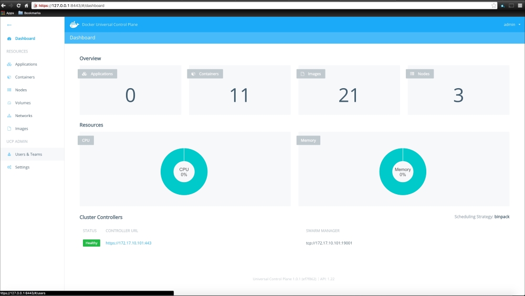The image size is (525, 296).
Task: Click the Networks icon in sidebar
Action: coord(9,115)
